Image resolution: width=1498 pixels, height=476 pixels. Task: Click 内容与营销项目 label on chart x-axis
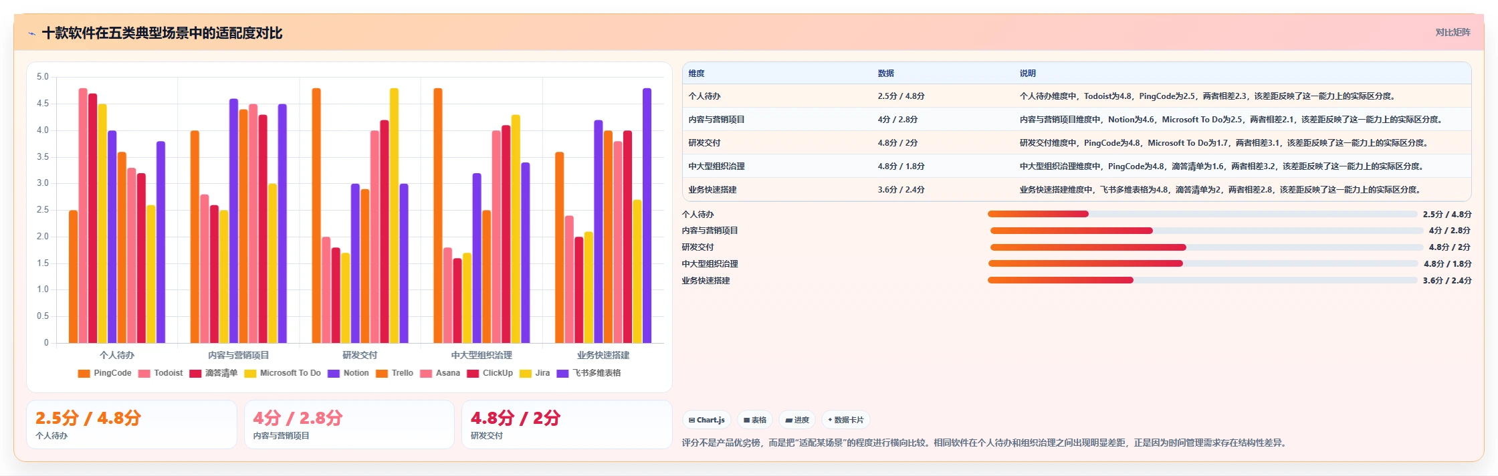[239, 356]
